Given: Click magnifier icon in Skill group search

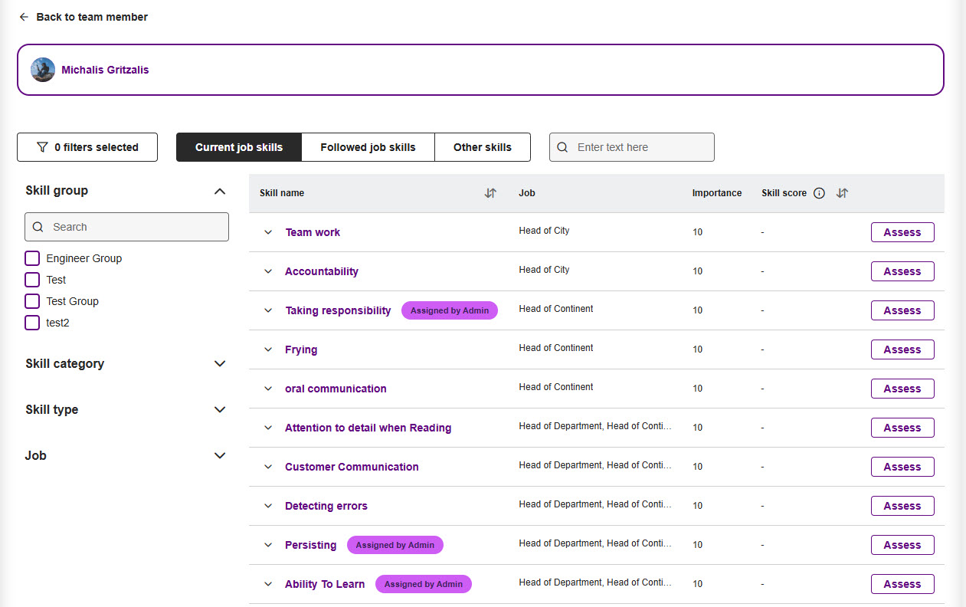Looking at the screenshot, I should point(38,227).
